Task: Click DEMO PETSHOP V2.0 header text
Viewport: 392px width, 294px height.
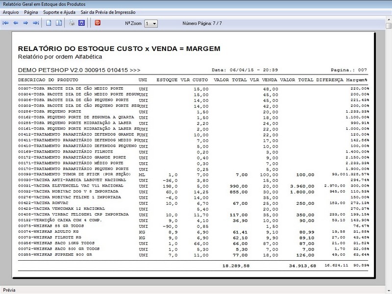Action: (79, 70)
